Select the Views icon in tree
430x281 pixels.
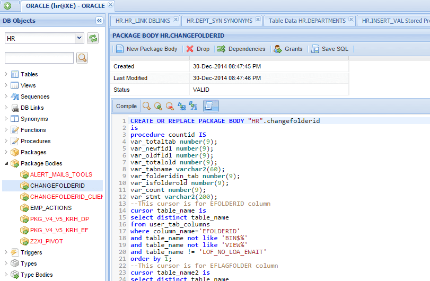15,85
